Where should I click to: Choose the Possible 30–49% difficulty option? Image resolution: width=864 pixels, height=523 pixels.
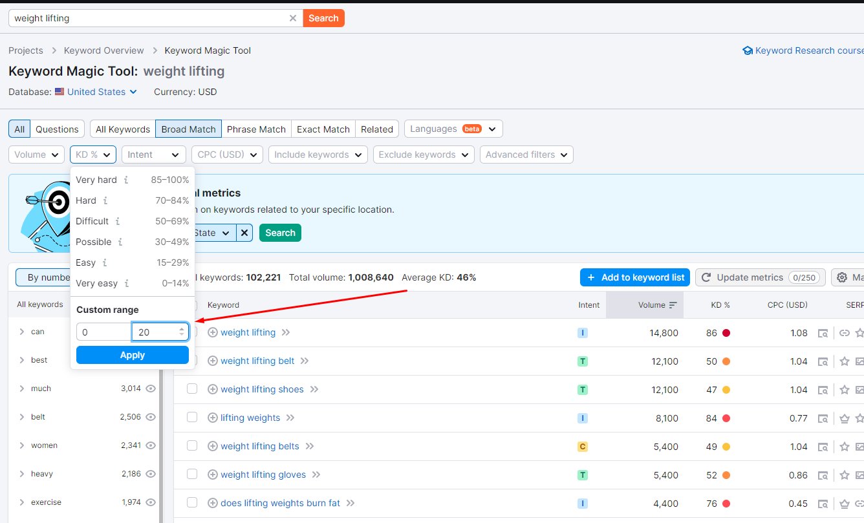click(x=133, y=242)
